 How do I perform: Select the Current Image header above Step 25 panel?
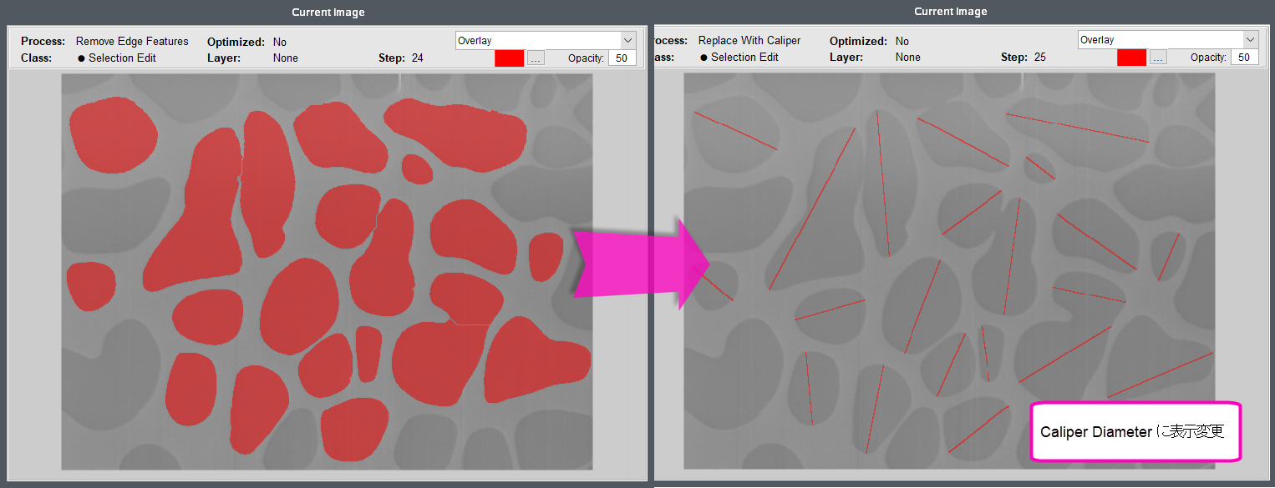click(x=950, y=12)
